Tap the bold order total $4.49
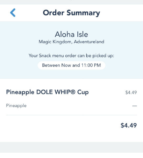Screen dimensions: 143x158 coord(129,125)
